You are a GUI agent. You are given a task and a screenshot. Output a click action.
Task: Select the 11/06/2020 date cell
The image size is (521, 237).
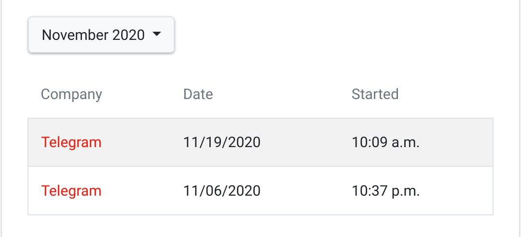[x=222, y=191]
